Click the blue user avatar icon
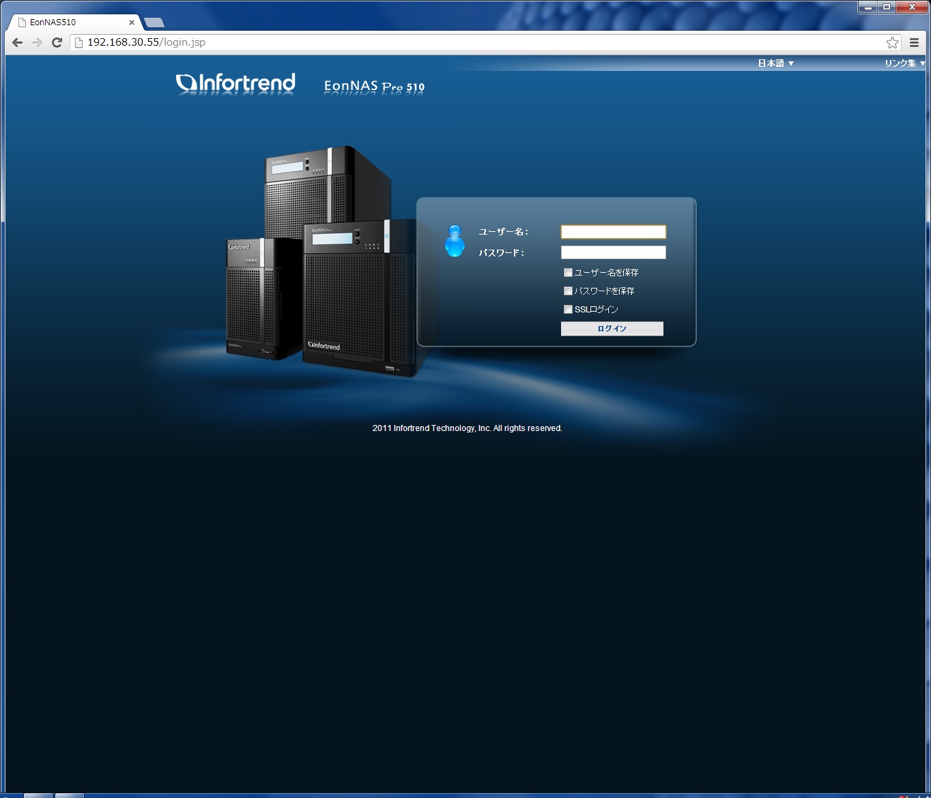This screenshot has width=931, height=798. coord(455,241)
